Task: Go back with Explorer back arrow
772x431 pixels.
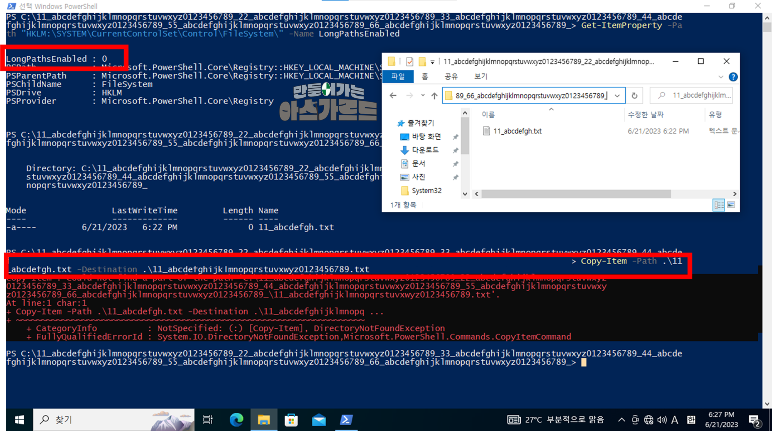Action: pos(393,95)
